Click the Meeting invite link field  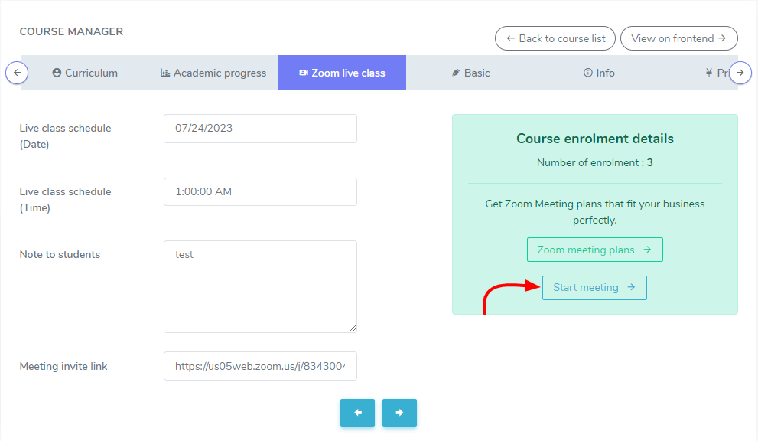pos(260,367)
